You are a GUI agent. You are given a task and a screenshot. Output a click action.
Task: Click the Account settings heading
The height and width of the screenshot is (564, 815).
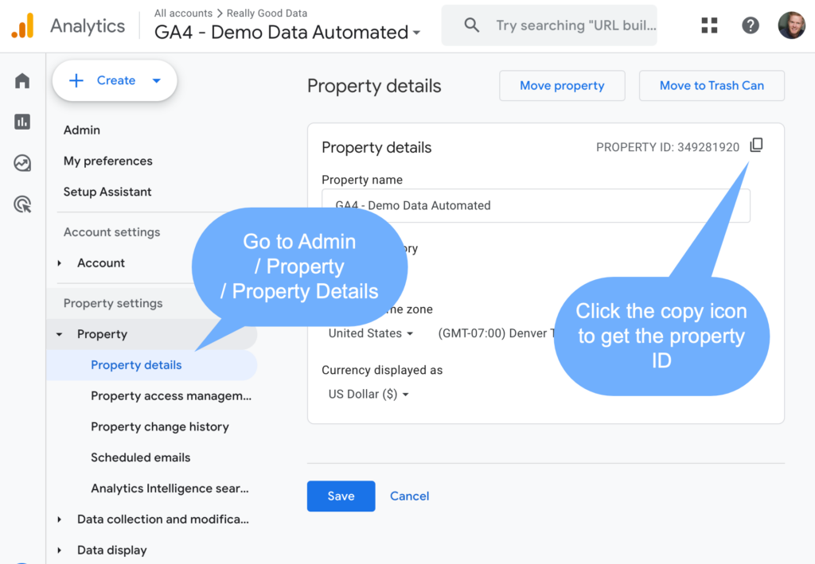pos(111,232)
